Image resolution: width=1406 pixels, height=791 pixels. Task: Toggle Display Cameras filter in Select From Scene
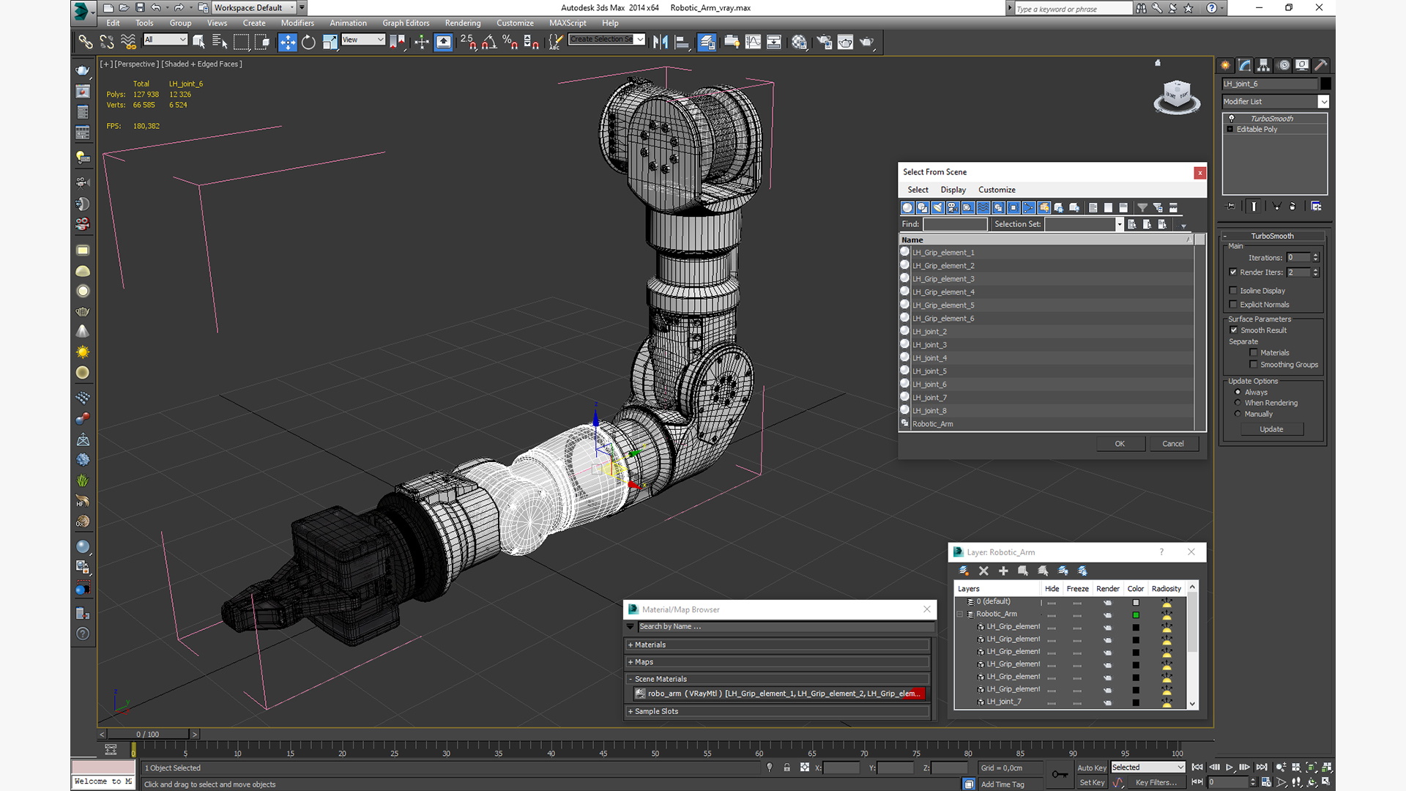point(953,208)
